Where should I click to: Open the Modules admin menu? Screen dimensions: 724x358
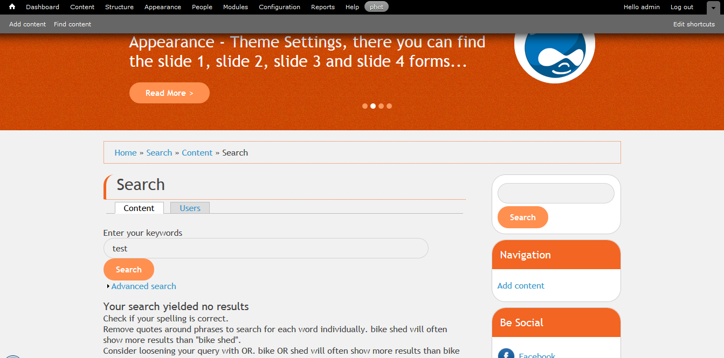tap(236, 7)
